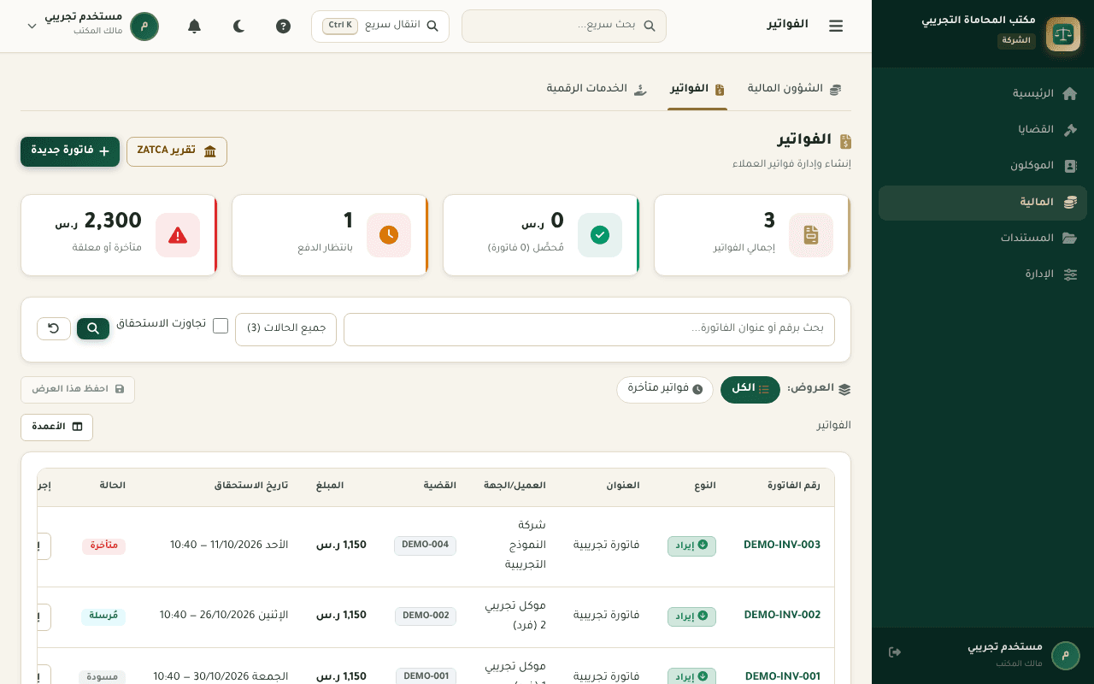Open المستندات in the sidebar

coord(983,238)
